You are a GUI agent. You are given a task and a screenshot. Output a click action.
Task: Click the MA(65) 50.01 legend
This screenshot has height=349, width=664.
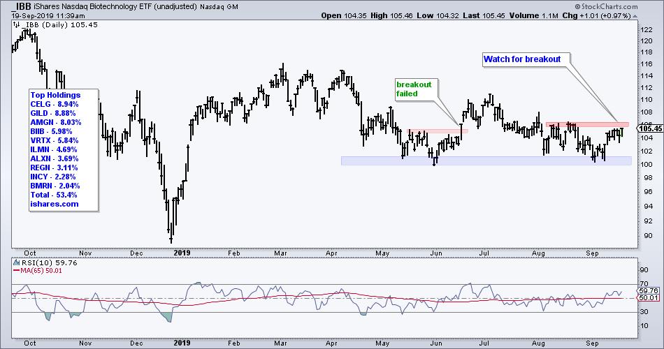pyautogui.click(x=41, y=271)
